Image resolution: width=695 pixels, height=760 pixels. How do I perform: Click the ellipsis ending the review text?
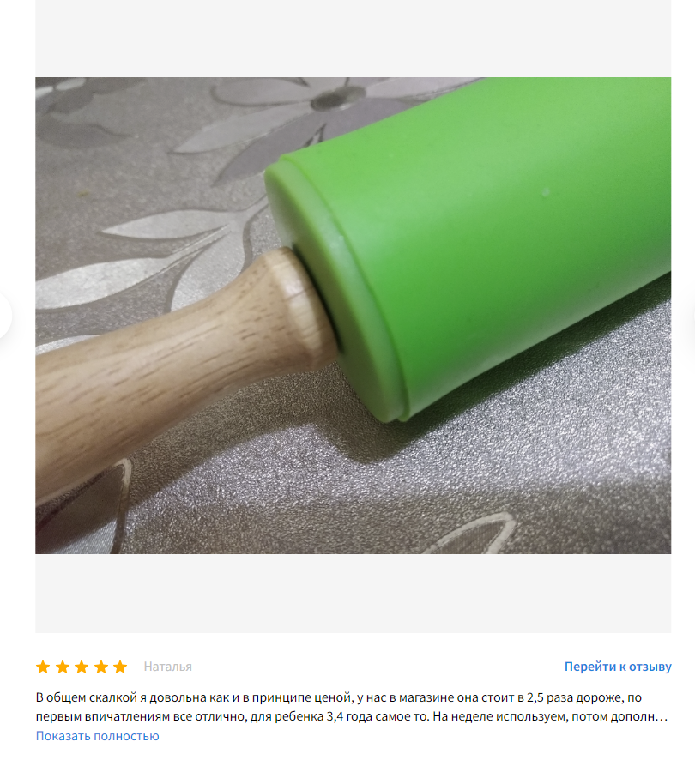(662, 716)
